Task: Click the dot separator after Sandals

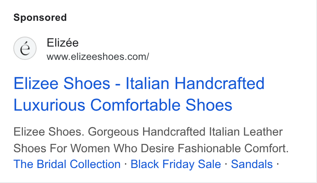Action: 278,164
